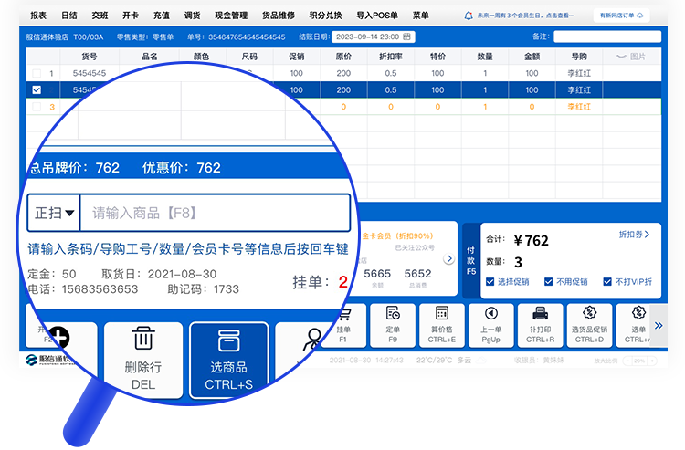Click 选货品促销 CTRL+D promotion button
This screenshot has height=450, width=685.
click(589, 326)
